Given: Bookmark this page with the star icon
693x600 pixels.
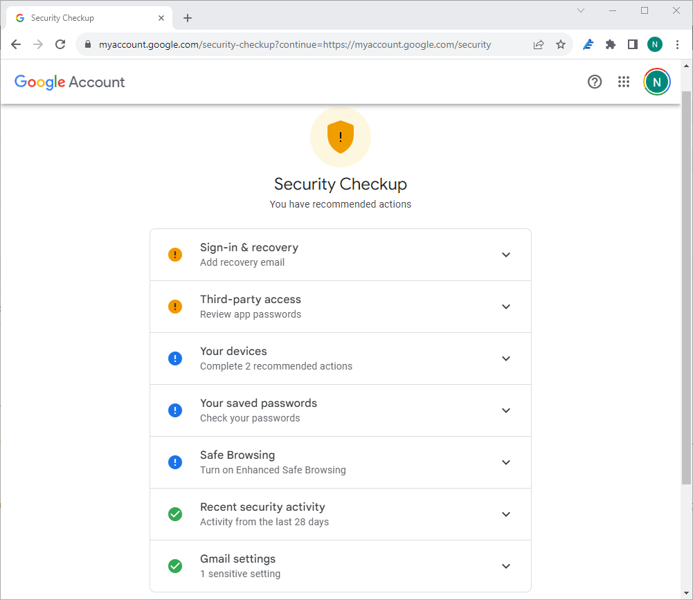Looking at the screenshot, I should pyautogui.click(x=561, y=44).
